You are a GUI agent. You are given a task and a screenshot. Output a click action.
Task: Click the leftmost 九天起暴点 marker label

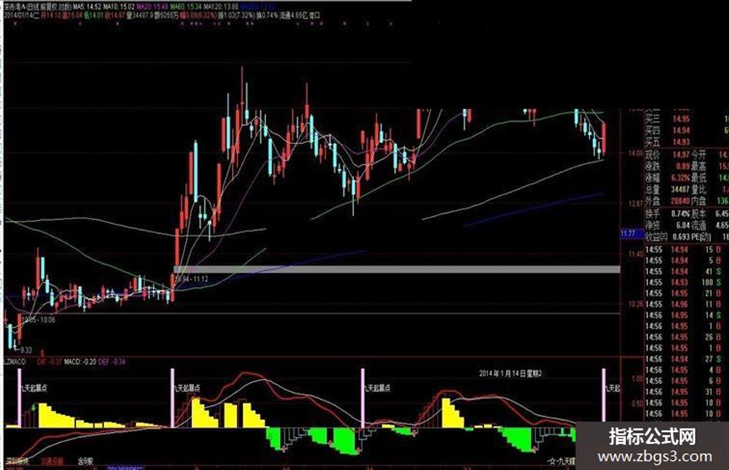[x=33, y=387]
